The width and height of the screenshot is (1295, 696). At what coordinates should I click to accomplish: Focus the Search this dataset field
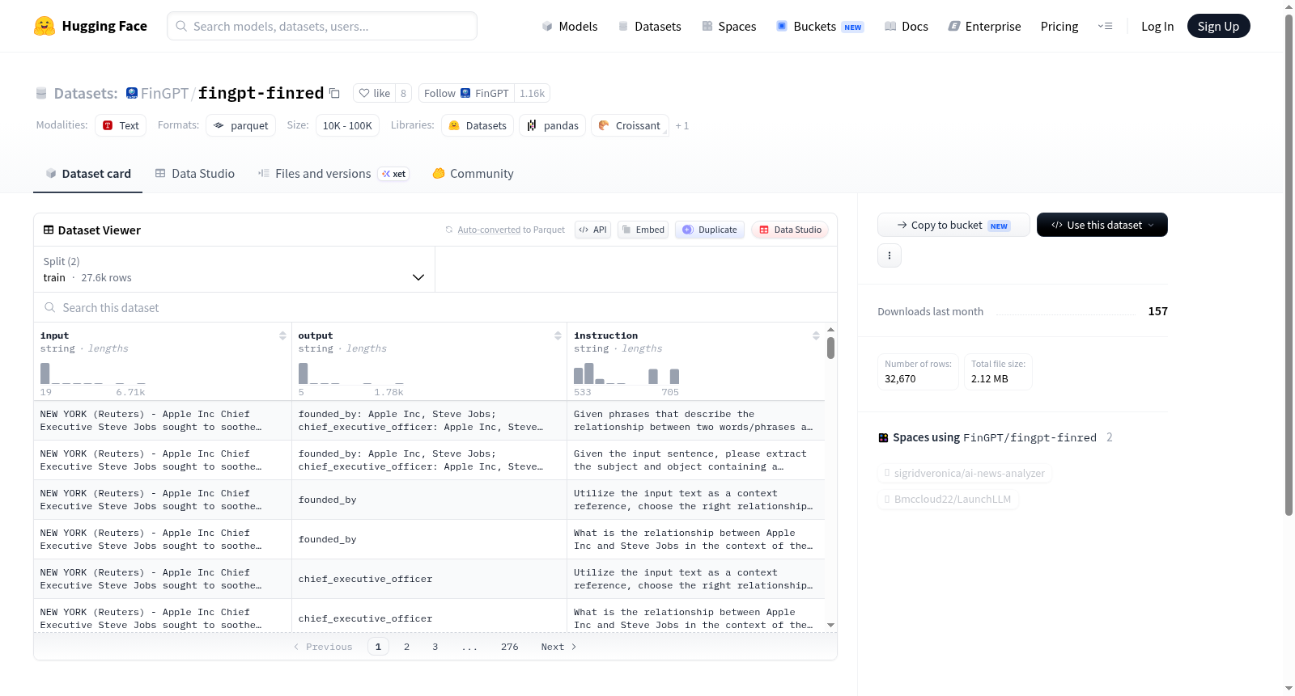click(435, 307)
